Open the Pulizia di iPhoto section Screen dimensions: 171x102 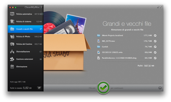pyautogui.click(x=26, y=36)
